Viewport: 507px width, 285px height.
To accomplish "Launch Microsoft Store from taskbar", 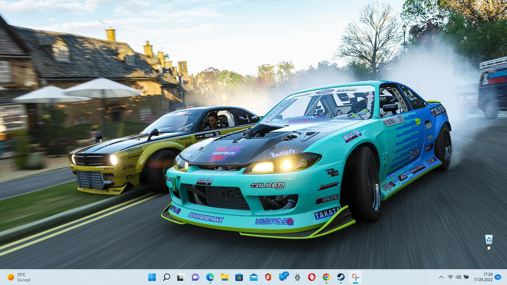I will (x=239, y=277).
